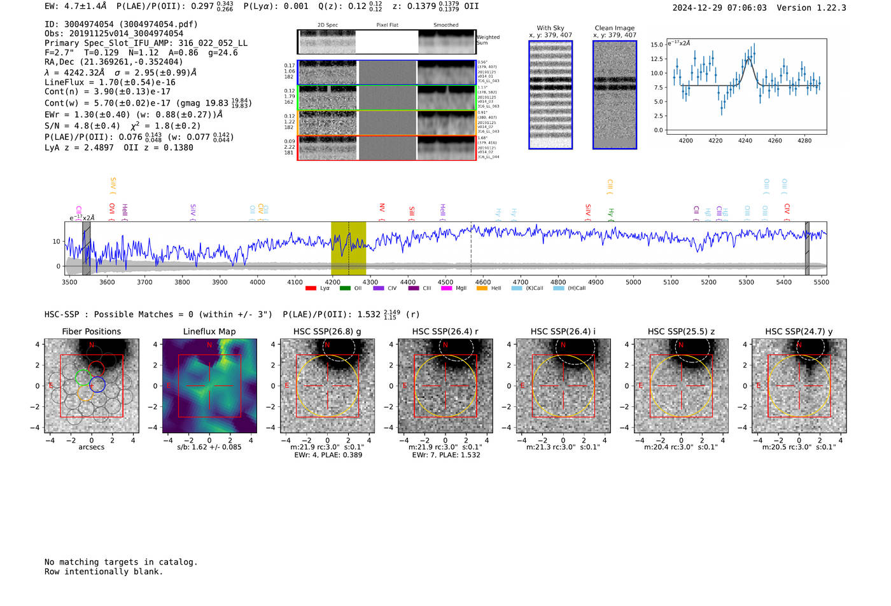891x606 pixels.
Task: Click the HSC-SSP Possible Matches = 0 heading
Action: tap(158, 314)
